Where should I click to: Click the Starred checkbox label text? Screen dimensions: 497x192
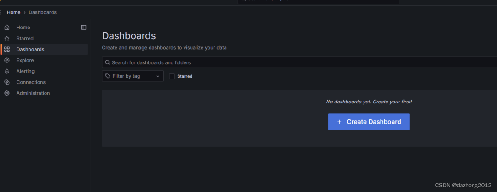tap(185, 76)
